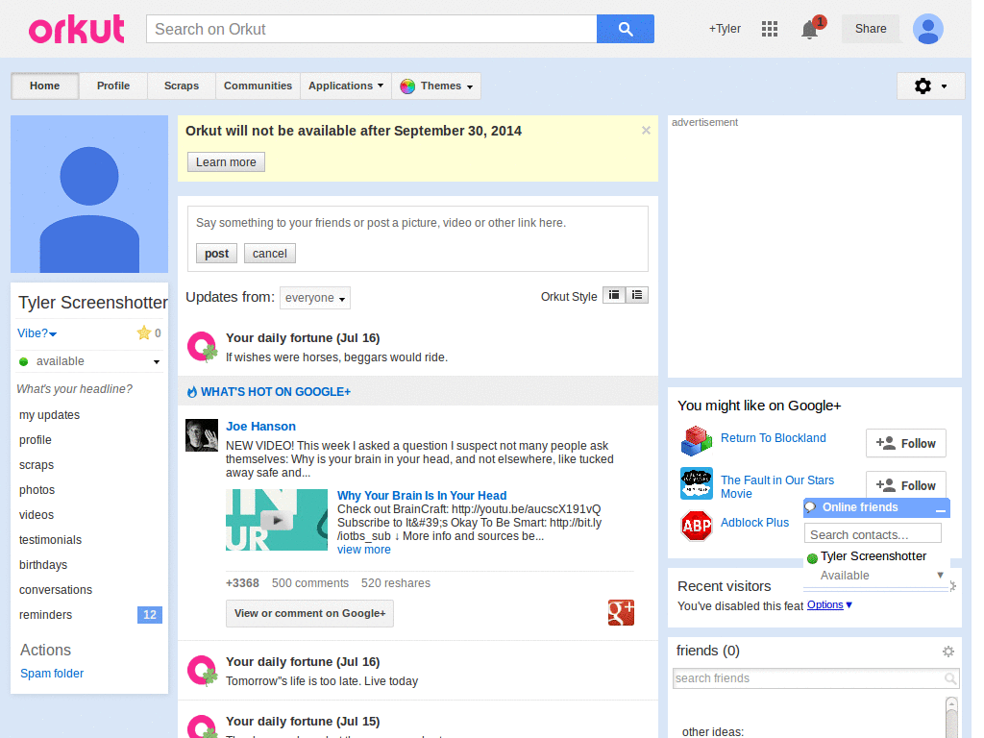
Task: Open the +Tyler link
Action: 725,29
